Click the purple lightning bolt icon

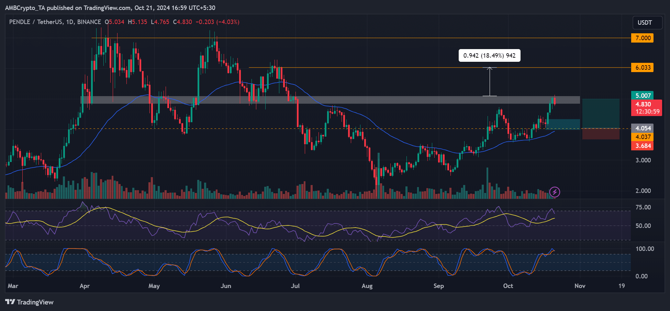coord(555,192)
